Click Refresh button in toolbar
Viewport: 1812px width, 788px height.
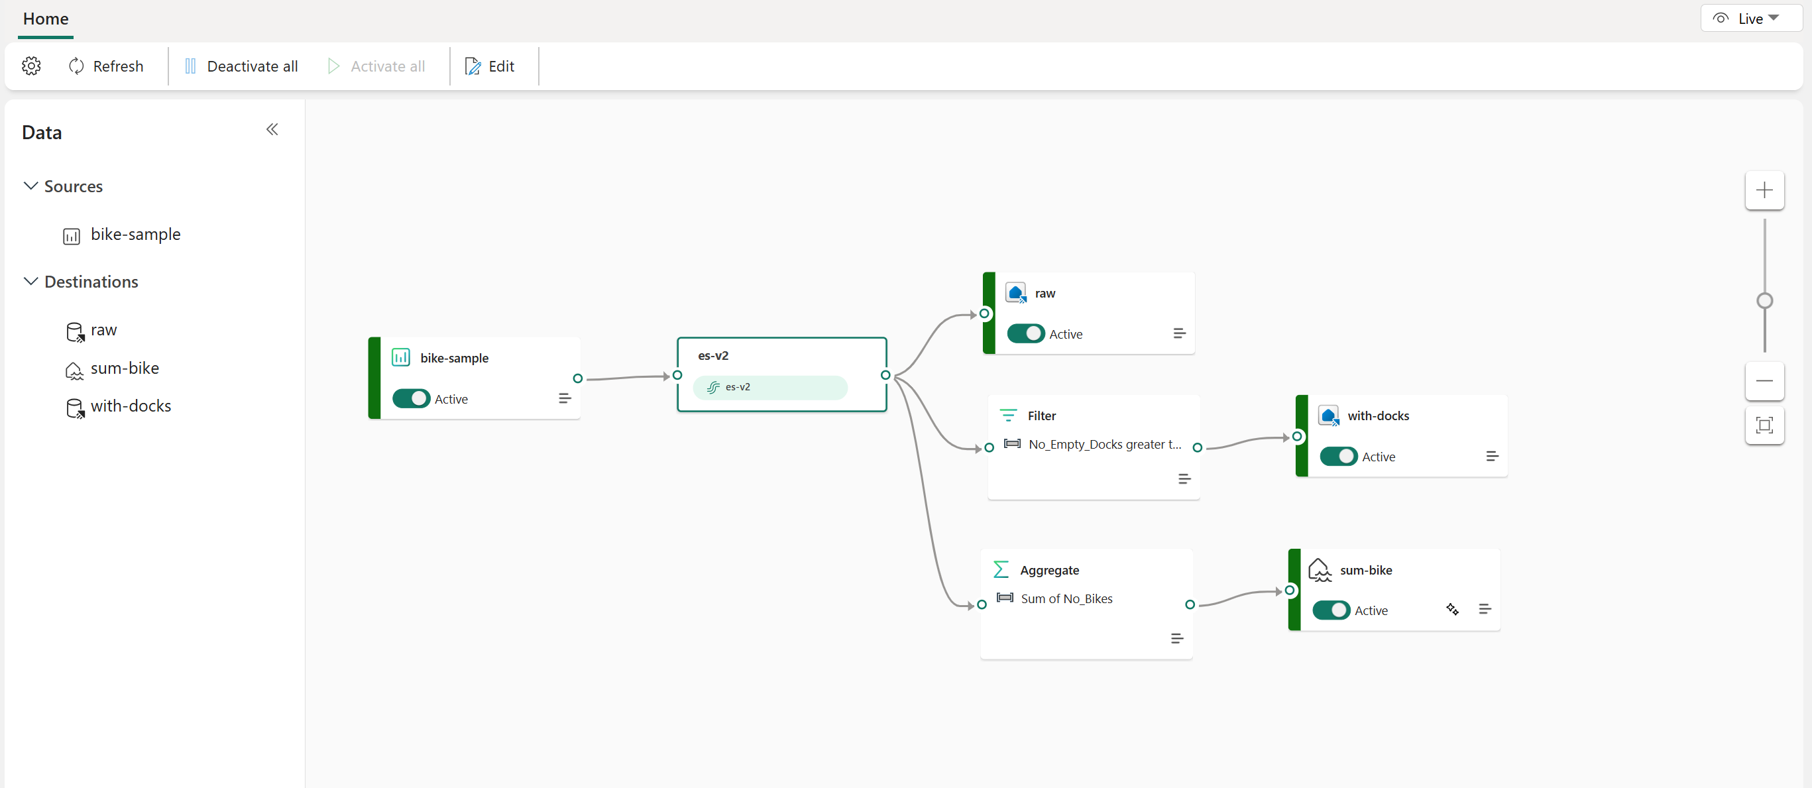[106, 66]
